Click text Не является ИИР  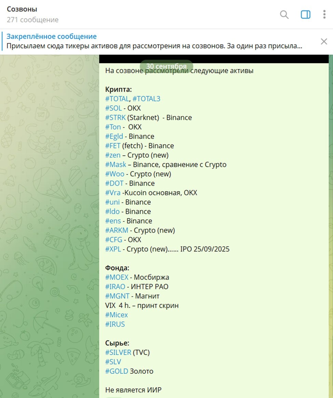point(133,390)
